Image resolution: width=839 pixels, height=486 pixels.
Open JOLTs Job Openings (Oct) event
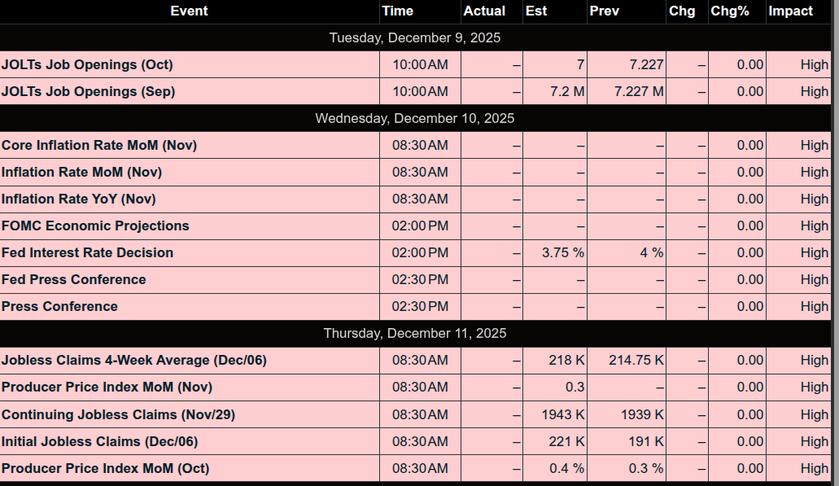click(87, 65)
